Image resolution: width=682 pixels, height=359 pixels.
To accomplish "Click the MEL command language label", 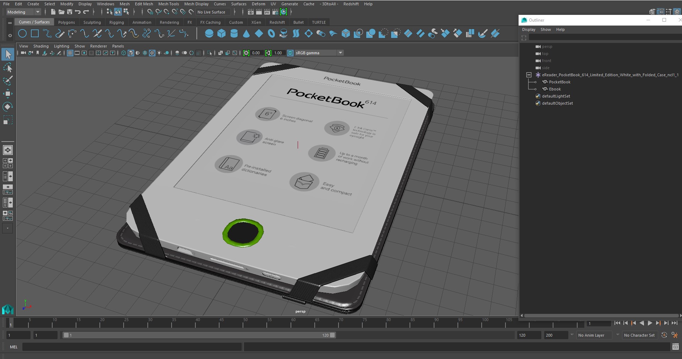I will click(x=13, y=347).
